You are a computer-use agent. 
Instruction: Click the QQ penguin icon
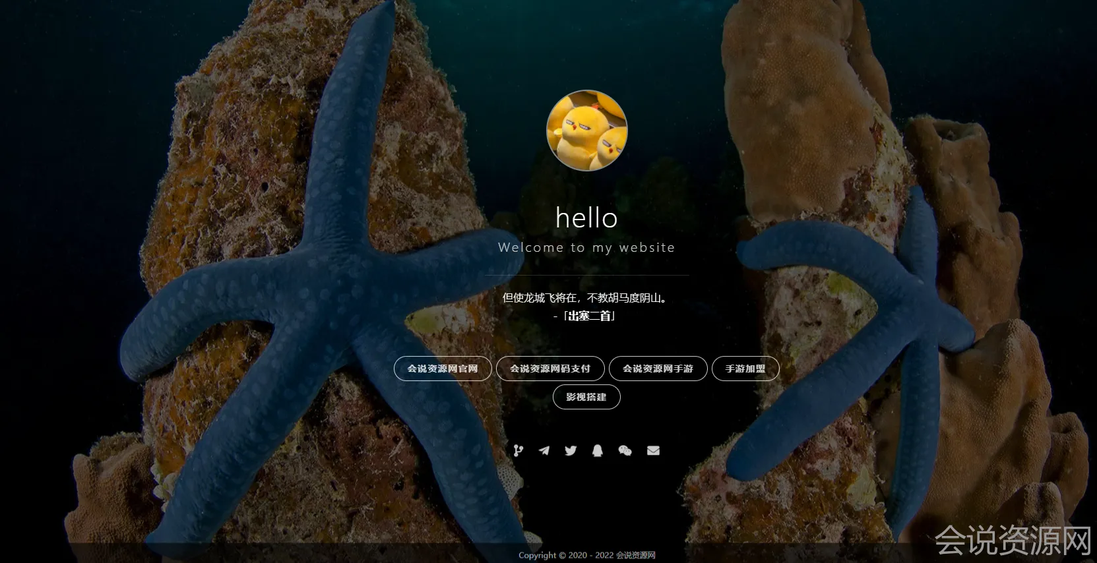pos(598,450)
